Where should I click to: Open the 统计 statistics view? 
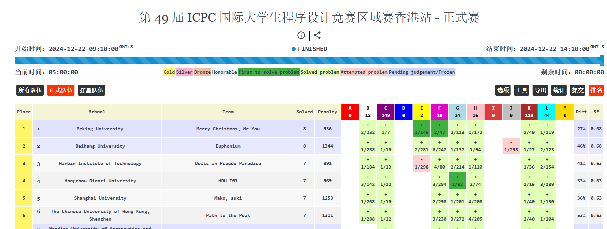tap(559, 90)
